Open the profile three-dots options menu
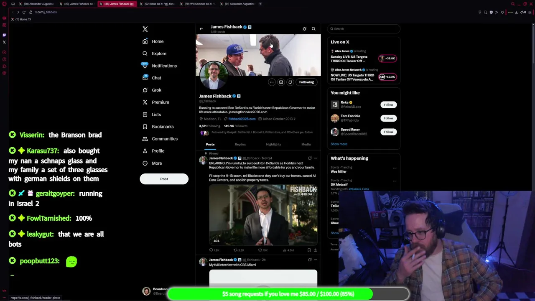The width and height of the screenshot is (535, 301). tap(272, 82)
